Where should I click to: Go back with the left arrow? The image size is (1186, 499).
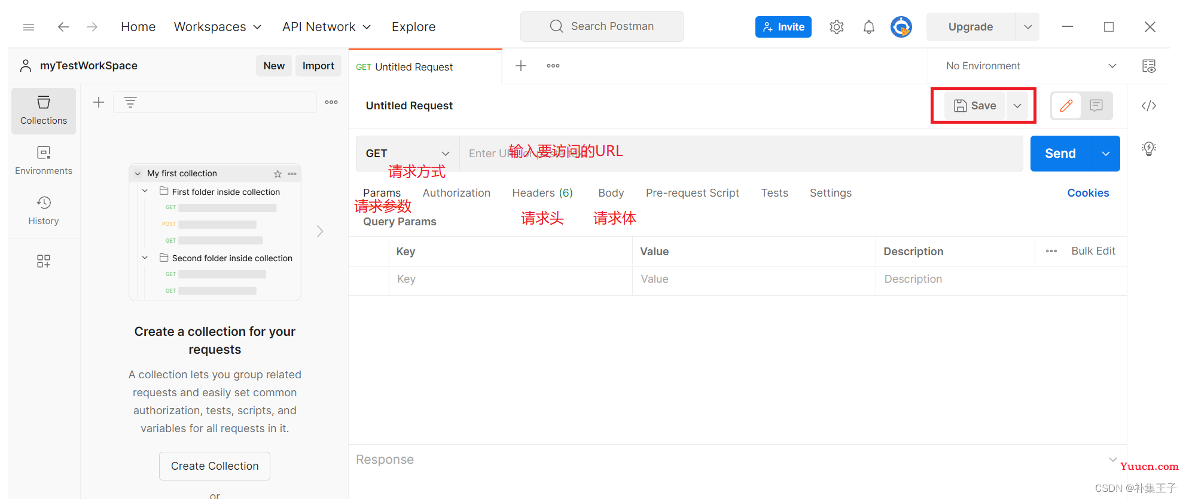coord(63,27)
